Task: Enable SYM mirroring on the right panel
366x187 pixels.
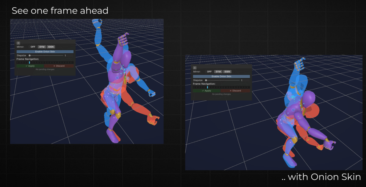Action: point(218,72)
